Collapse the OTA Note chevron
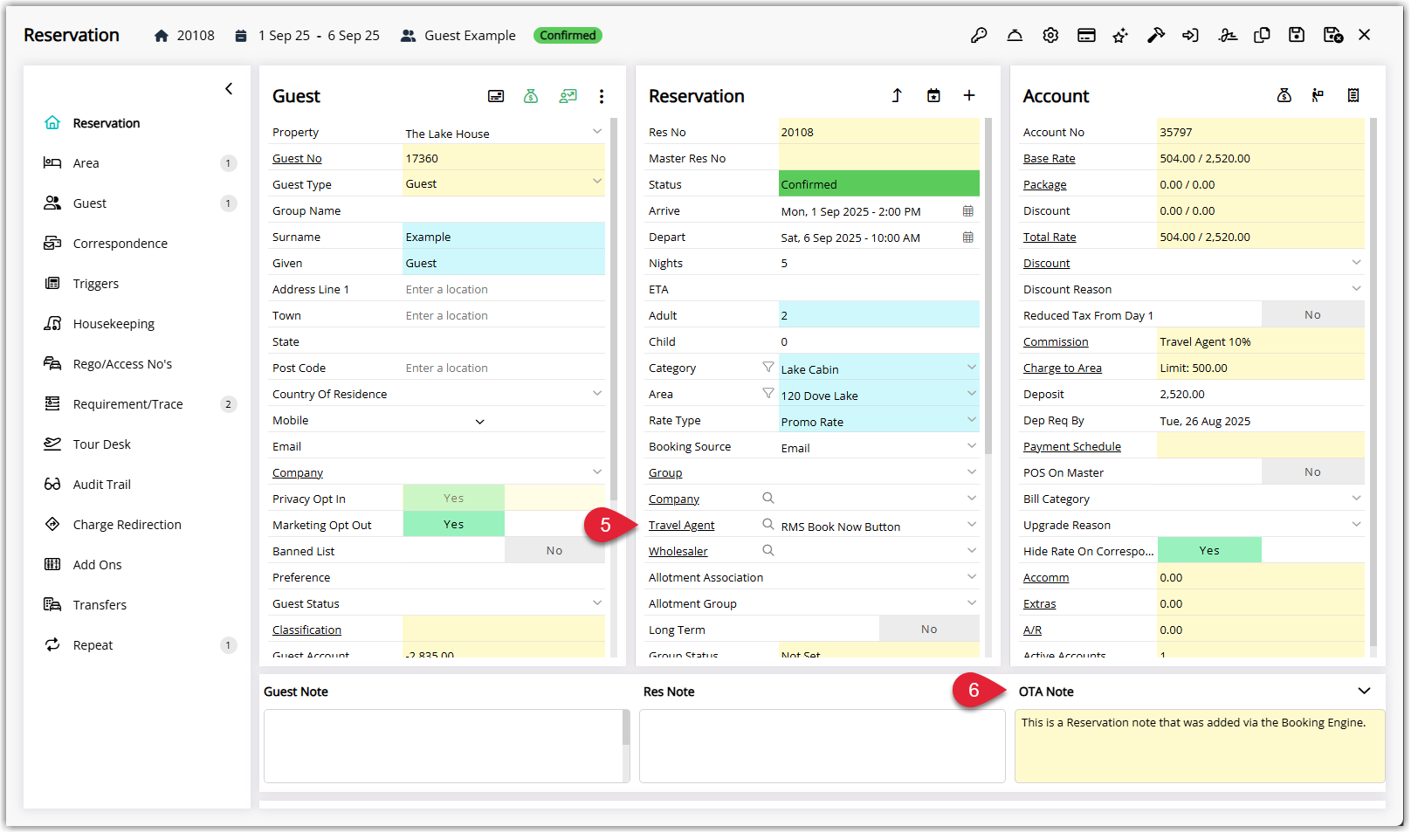The image size is (1411, 833). point(1364,691)
